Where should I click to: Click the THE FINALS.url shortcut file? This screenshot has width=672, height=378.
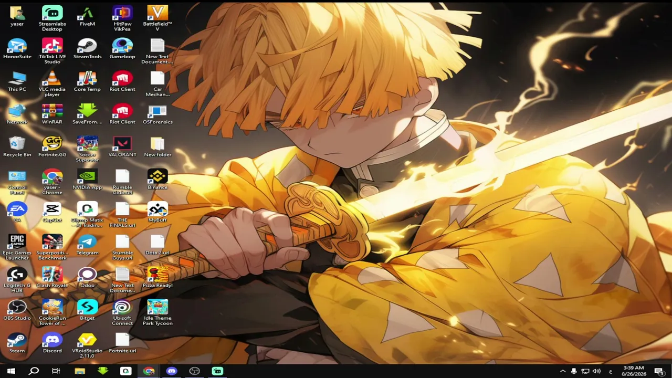point(122,214)
